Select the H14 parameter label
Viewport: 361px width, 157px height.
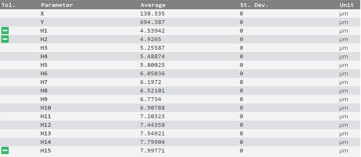click(x=46, y=142)
